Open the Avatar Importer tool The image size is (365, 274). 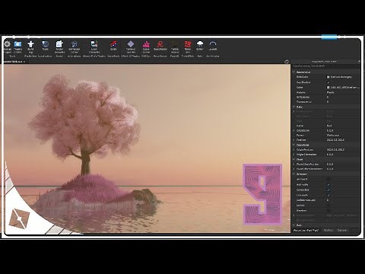click(59, 44)
